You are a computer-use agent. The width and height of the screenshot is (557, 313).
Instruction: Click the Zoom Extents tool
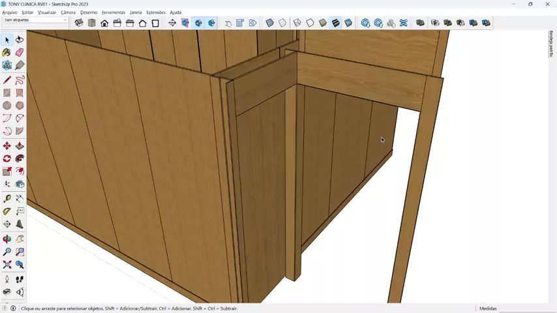[7, 265]
